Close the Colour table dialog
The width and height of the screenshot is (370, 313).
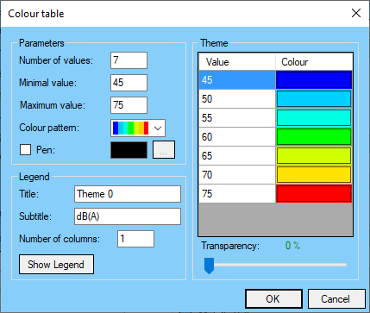click(356, 13)
